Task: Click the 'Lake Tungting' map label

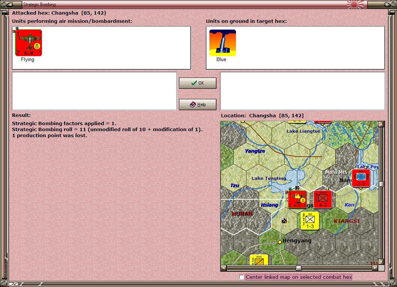Action: pyautogui.click(x=269, y=178)
